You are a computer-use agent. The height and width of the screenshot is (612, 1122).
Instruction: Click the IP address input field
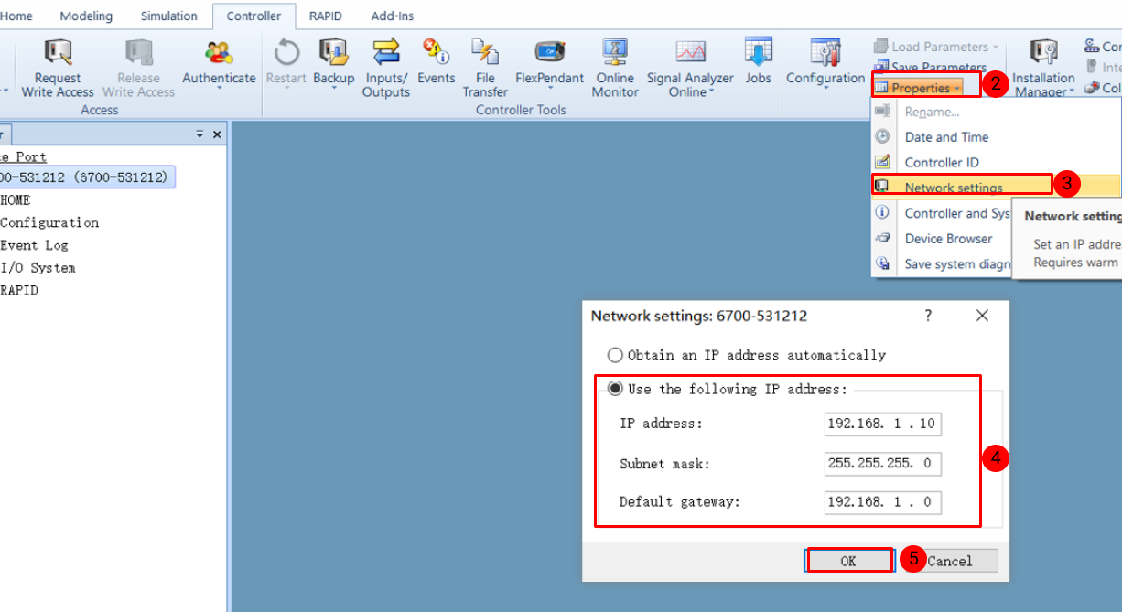(882, 424)
